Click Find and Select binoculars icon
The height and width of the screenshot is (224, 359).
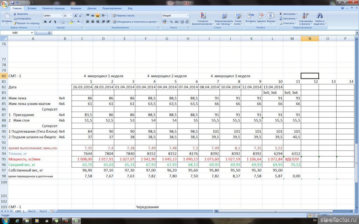pyautogui.click(x=319, y=18)
